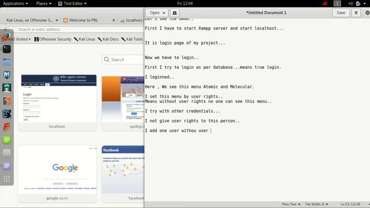The width and height of the screenshot is (370, 208).
Task: Click the red recording indicator in top bar
Action: (325, 3)
